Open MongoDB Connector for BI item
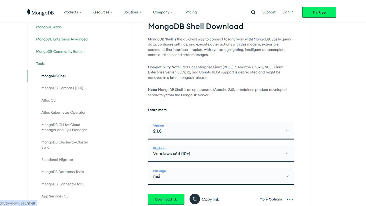This screenshot has height=206, width=366. (x=63, y=184)
